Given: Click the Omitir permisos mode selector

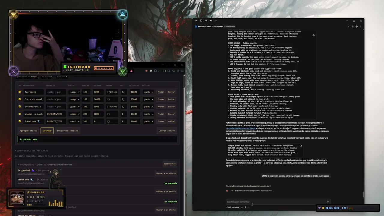Looking at the screenshot, I should pyautogui.click(x=233, y=207).
